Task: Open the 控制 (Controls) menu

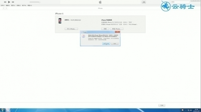Action: (19, 5)
